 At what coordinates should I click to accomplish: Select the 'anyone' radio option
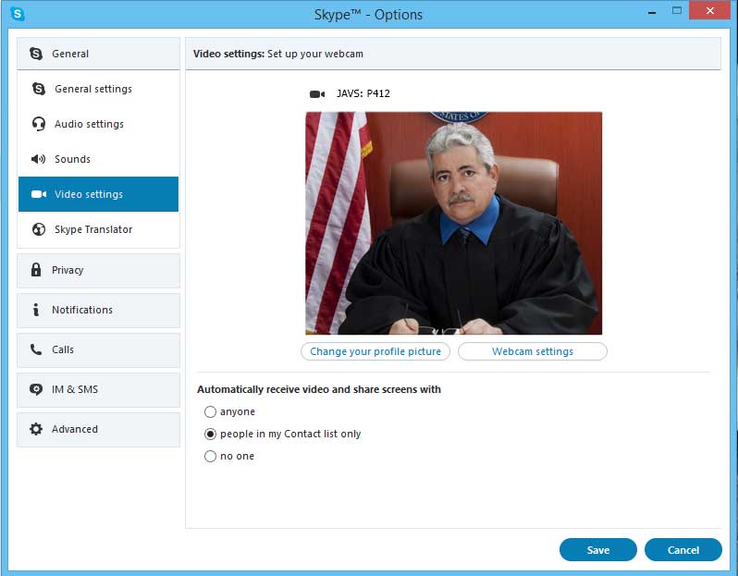pyautogui.click(x=210, y=411)
